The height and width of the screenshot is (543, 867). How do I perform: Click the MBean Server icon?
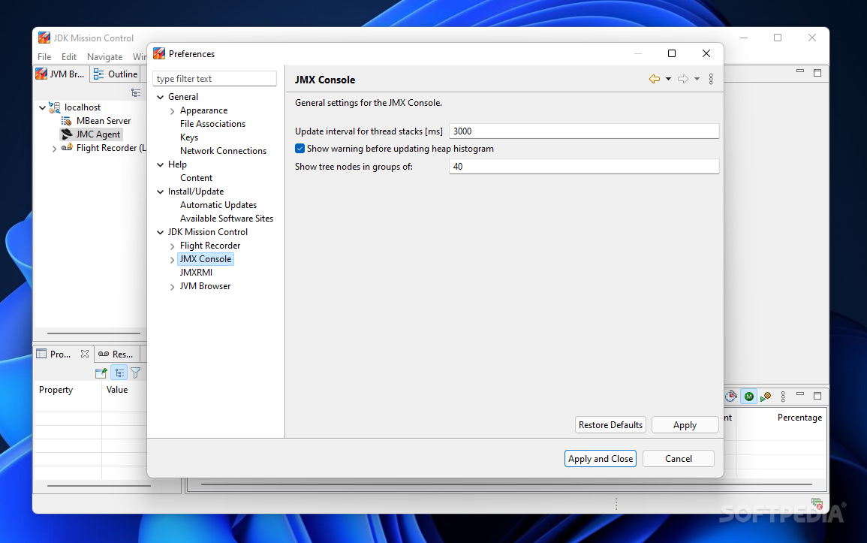tap(66, 121)
